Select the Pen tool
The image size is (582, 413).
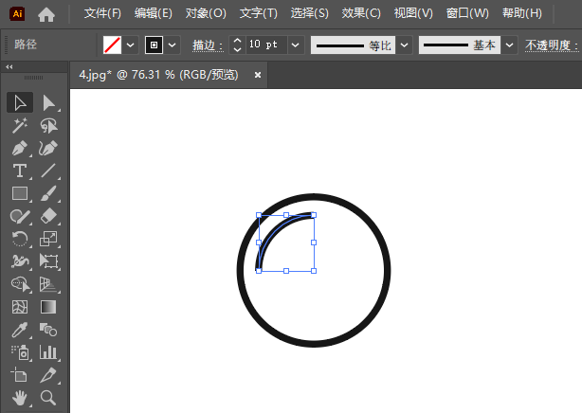tap(20, 149)
